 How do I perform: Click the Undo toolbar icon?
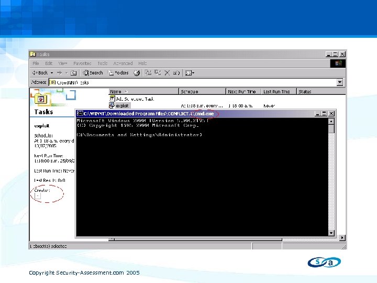(176, 73)
